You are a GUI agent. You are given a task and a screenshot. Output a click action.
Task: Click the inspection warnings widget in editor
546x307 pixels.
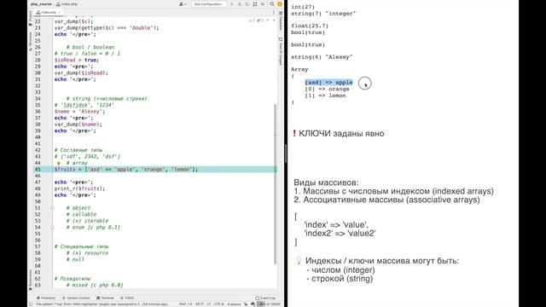[x=256, y=20]
